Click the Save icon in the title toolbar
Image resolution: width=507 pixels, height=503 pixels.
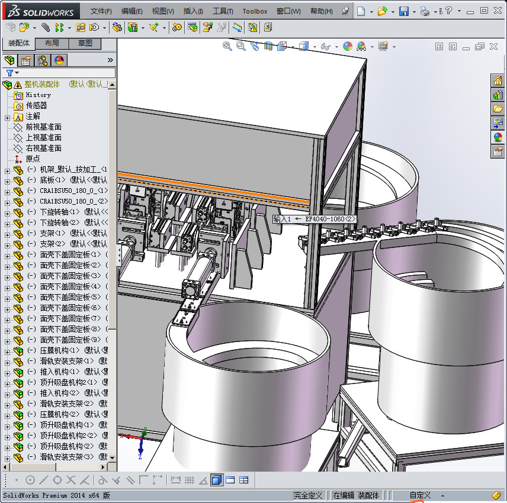click(x=403, y=11)
